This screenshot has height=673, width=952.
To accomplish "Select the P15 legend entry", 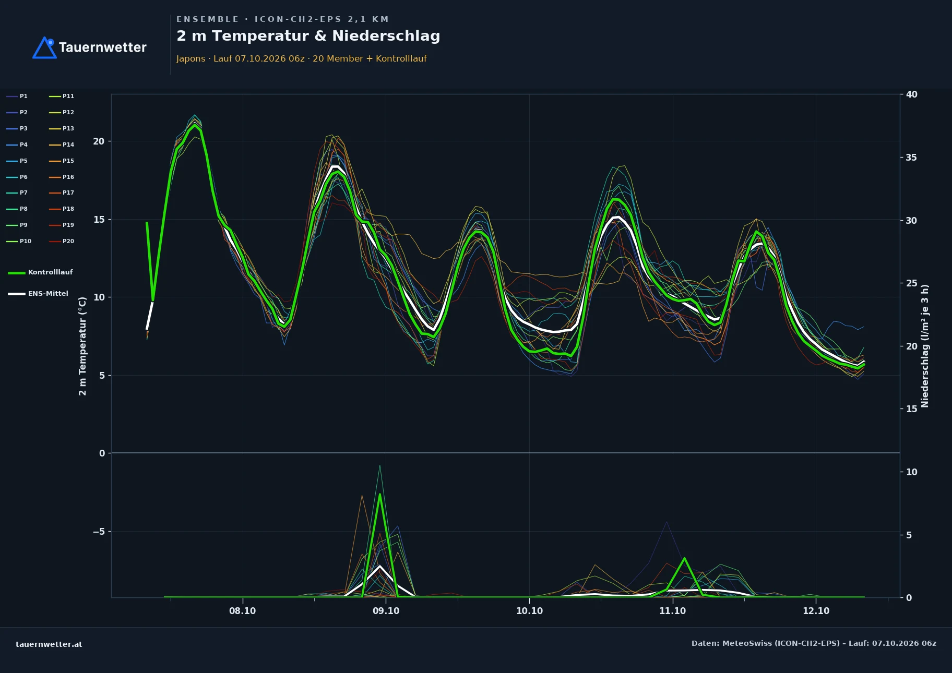I will pyautogui.click(x=62, y=161).
